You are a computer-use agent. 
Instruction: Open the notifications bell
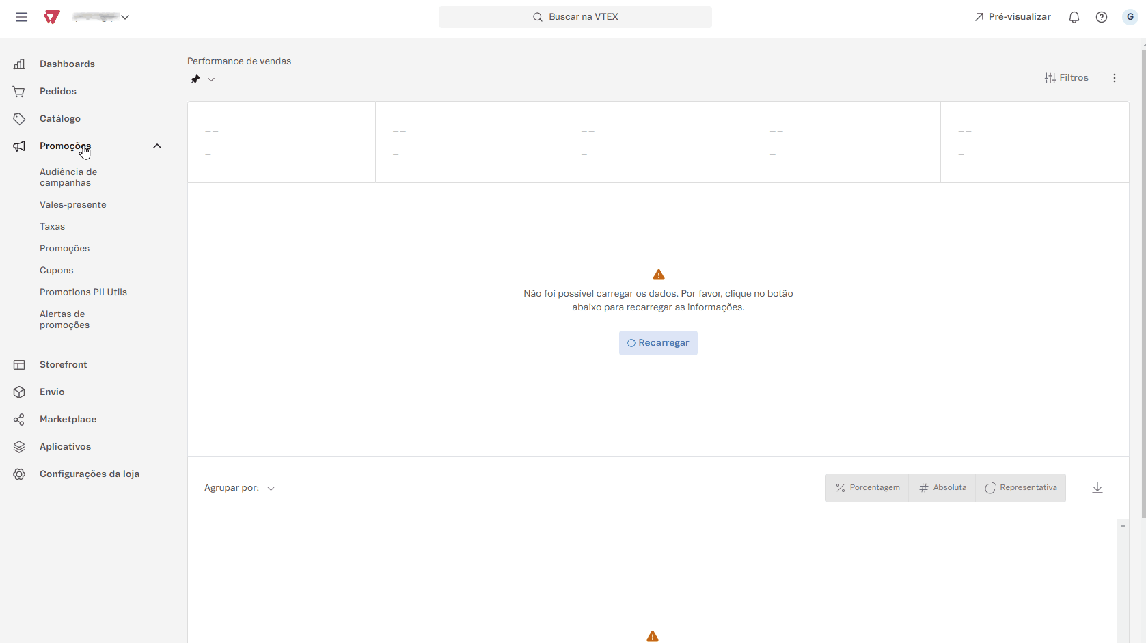(x=1074, y=17)
